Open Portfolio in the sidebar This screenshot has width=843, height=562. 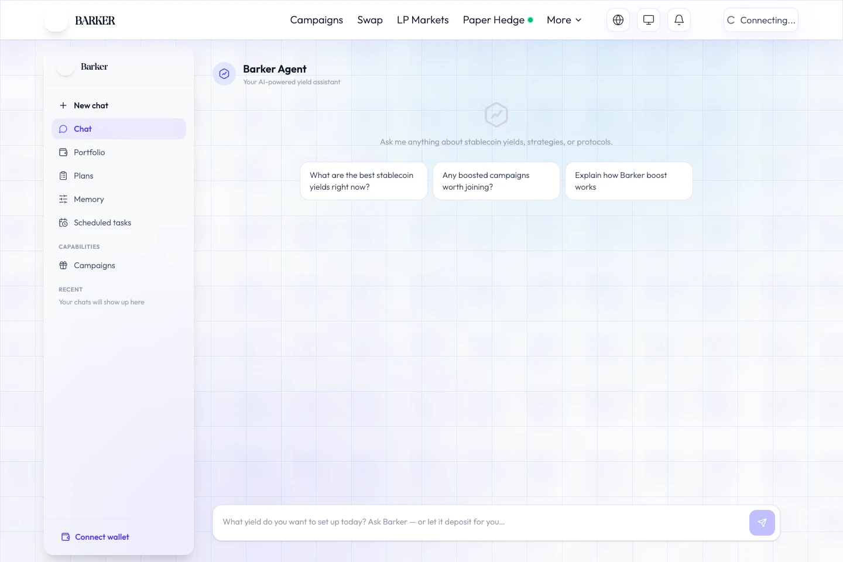119,152
